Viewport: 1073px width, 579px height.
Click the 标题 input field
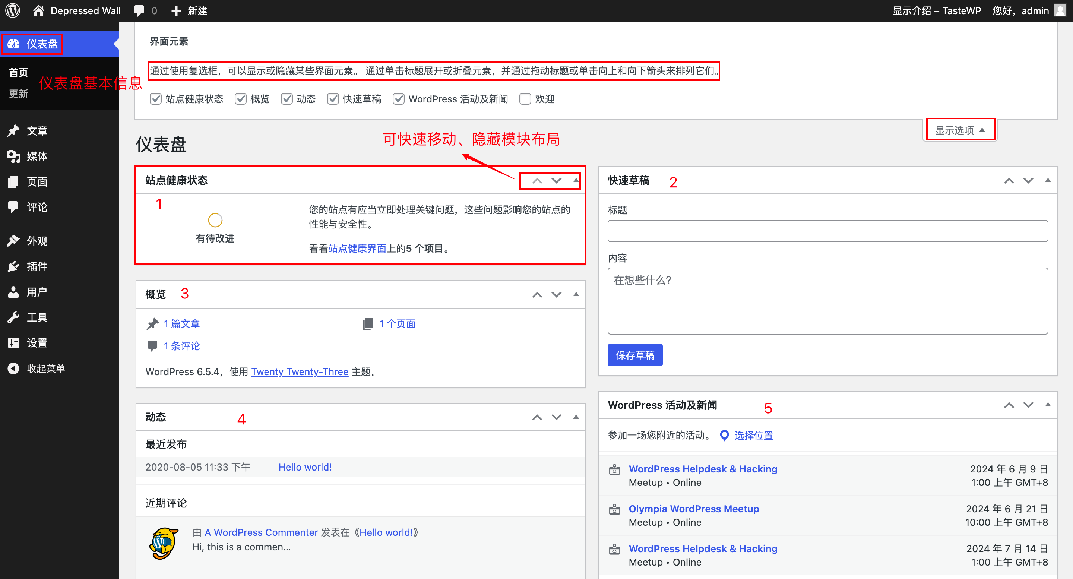[x=827, y=231]
